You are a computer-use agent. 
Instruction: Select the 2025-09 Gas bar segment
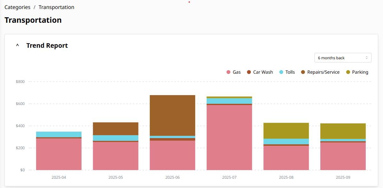click(x=343, y=156)
